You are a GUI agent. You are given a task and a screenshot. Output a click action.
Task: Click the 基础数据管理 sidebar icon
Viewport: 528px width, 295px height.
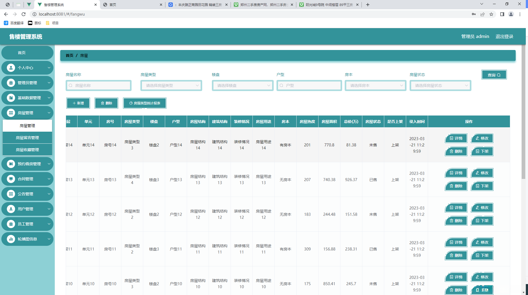[x=11, y=98]
